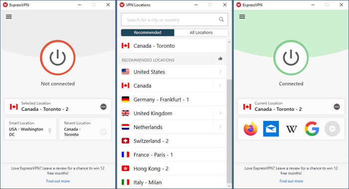This screenshot has width=349, height=189.
Task: Add a new shortcut with plus icon
Action: [x=333, y=129]
